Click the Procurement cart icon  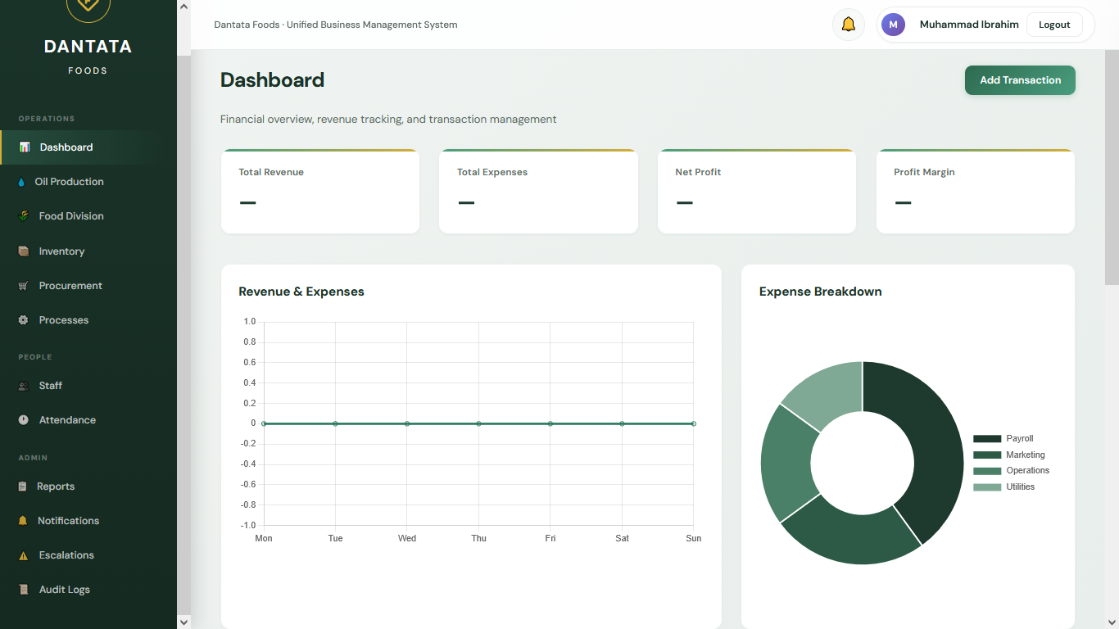click(x=24, y=286)
